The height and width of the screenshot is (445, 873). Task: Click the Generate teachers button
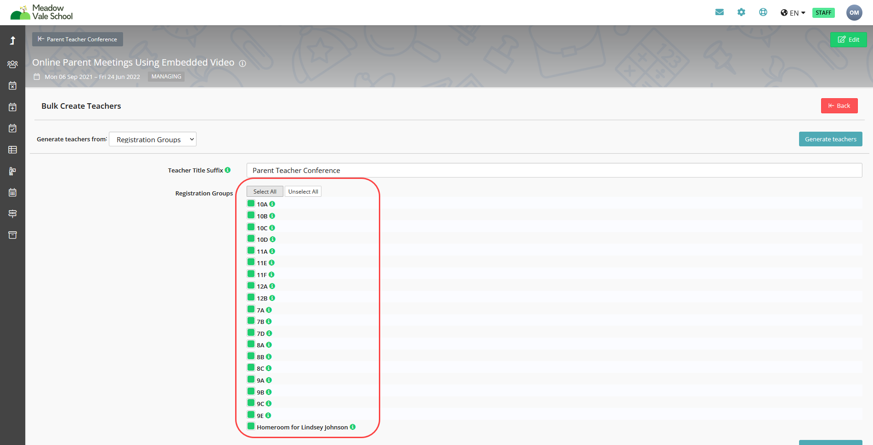830,139
